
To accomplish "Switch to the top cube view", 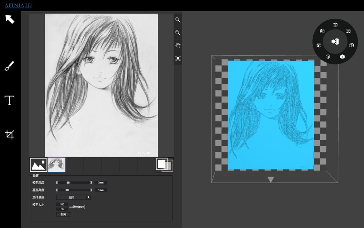I will coord(335,25).
